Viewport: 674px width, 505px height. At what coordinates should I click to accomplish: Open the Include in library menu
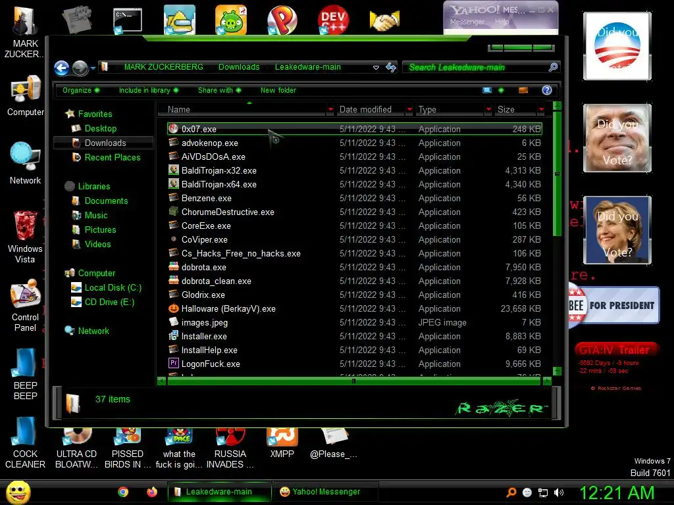click(x=148, y=90)
